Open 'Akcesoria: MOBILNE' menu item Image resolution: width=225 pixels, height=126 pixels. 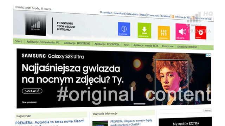187,47
